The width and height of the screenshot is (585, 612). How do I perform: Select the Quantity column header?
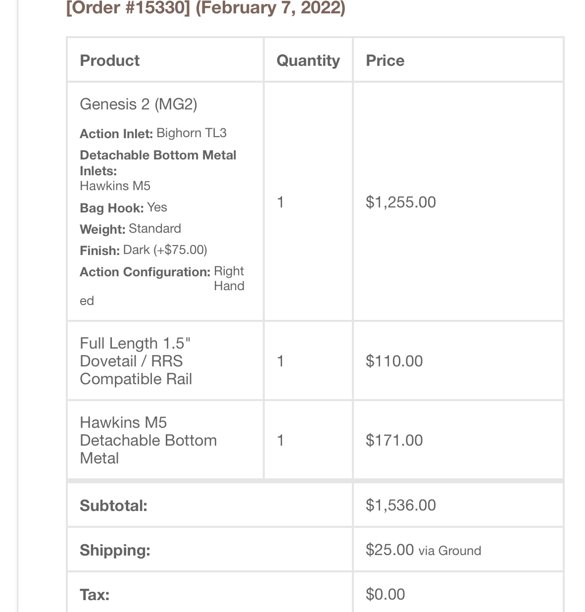click(308, 60)
